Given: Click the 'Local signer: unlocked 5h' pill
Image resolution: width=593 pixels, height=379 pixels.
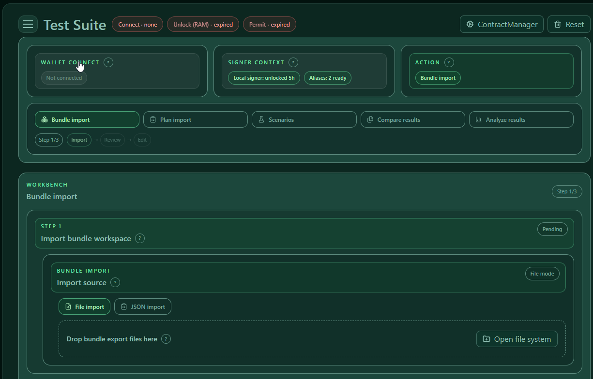Looking at the screenshot, I should click(x=264, y=78).
